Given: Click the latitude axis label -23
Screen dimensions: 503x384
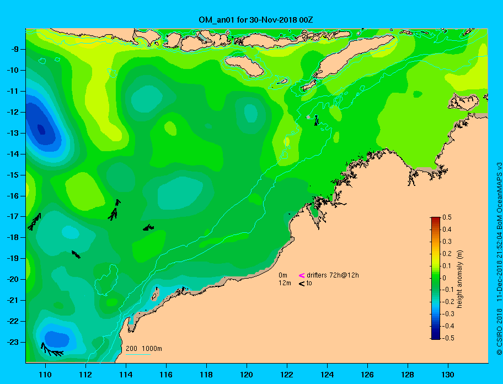Looking at the screenshot, I should pos(13,342).
